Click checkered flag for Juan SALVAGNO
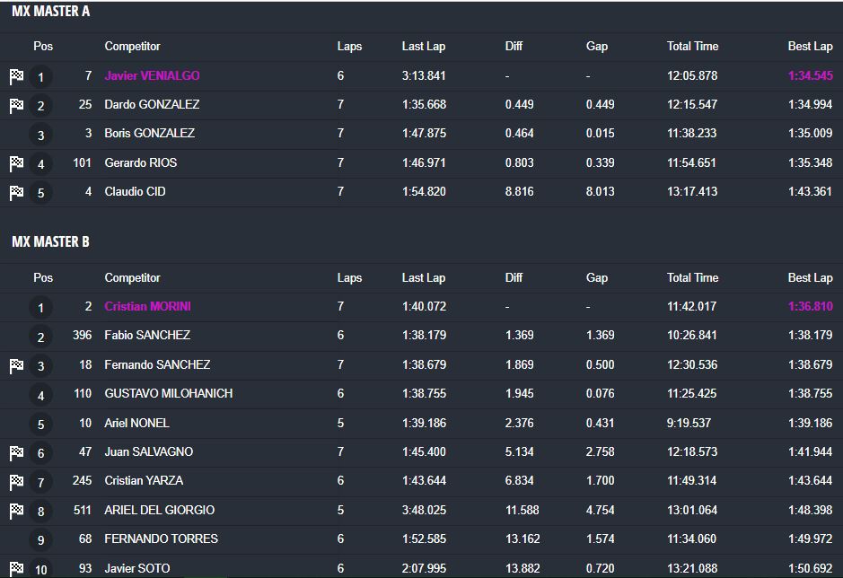 point(16,452)
